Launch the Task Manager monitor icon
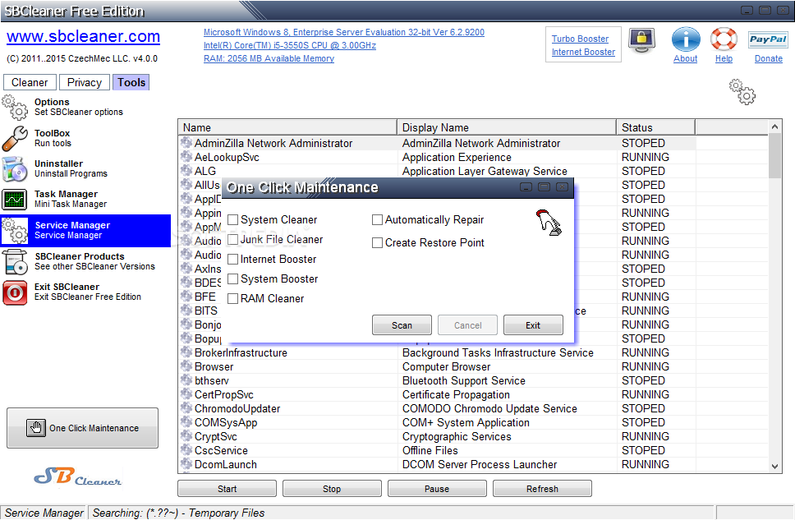 (x=15, y=200)
